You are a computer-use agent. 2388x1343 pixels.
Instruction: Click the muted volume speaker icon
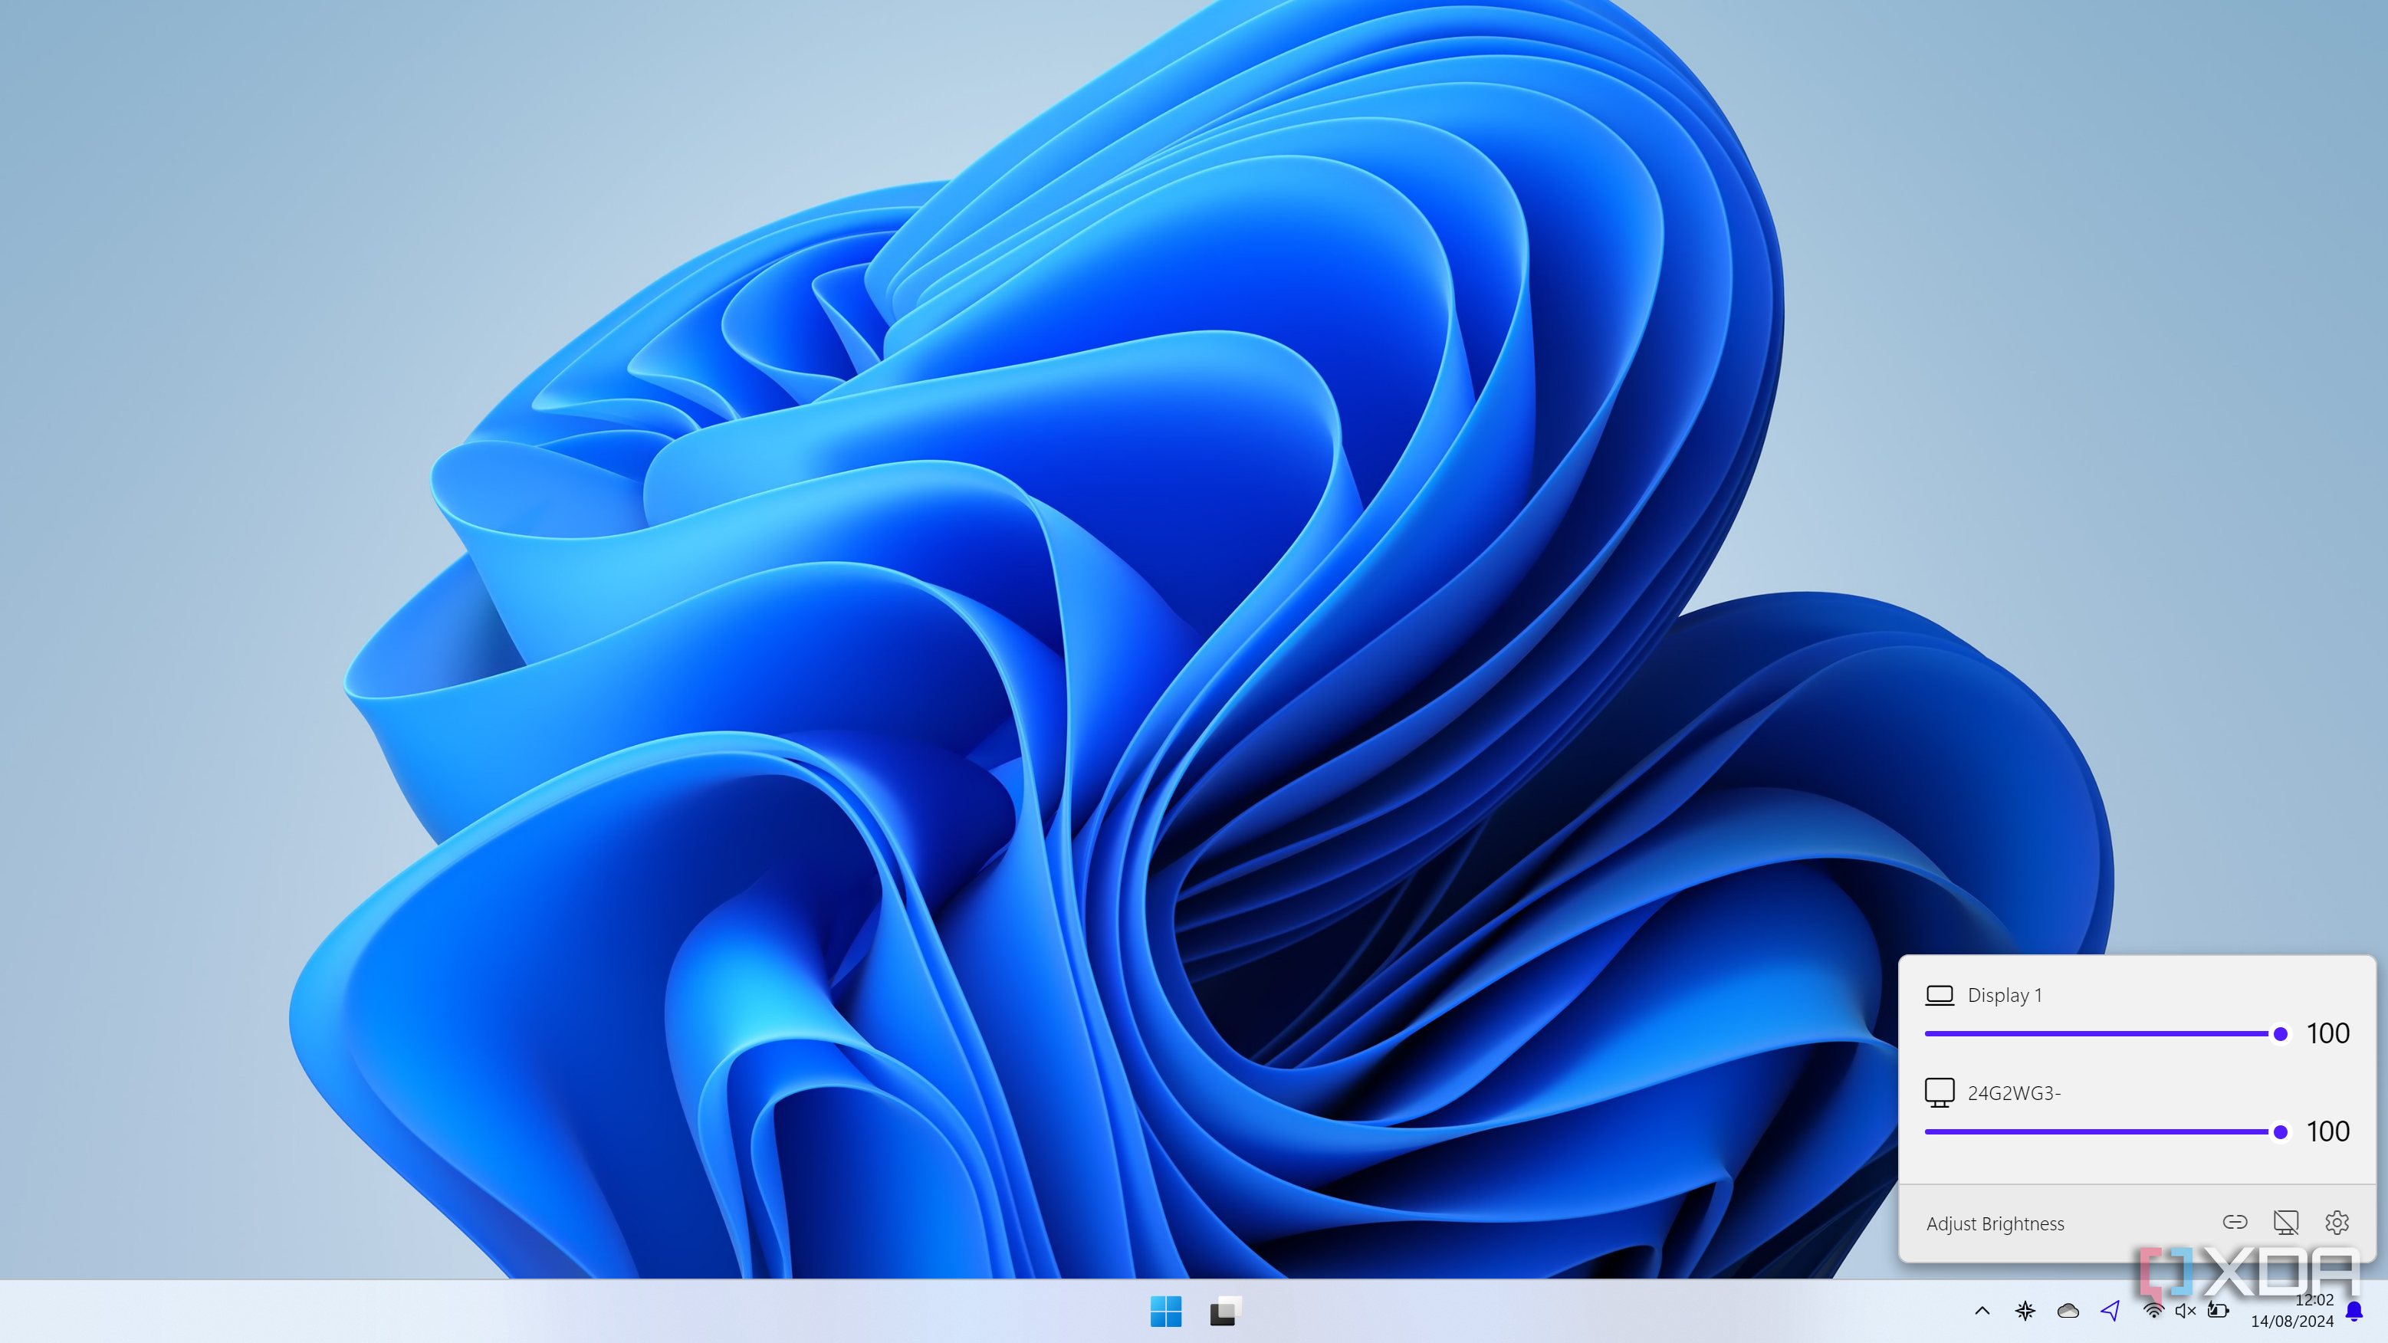tap(2185, 1311)
